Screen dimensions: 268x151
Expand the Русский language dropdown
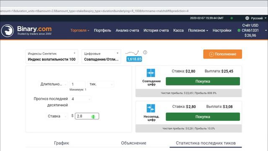259,18
